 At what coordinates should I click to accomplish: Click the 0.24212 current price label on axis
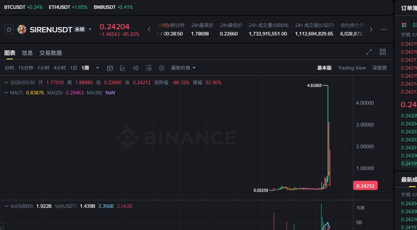click(x=365, y=186)
